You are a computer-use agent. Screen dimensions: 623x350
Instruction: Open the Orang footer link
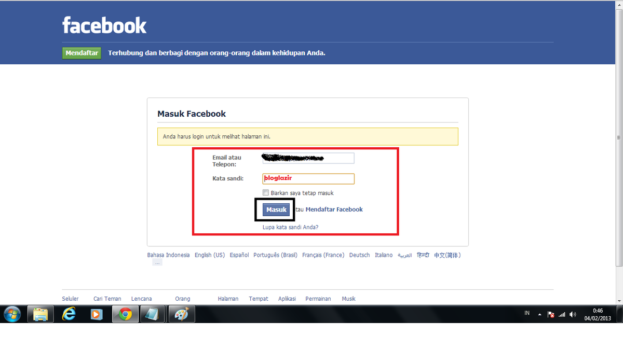(x=183, y=299)
